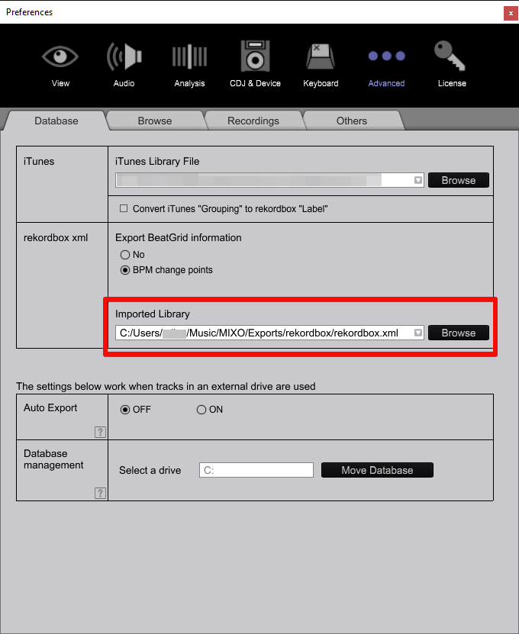Open the Audio speaker icon
The image size is (519, 634).
124,56
